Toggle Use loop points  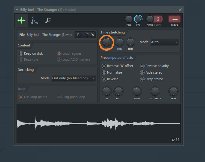[33, 97]
